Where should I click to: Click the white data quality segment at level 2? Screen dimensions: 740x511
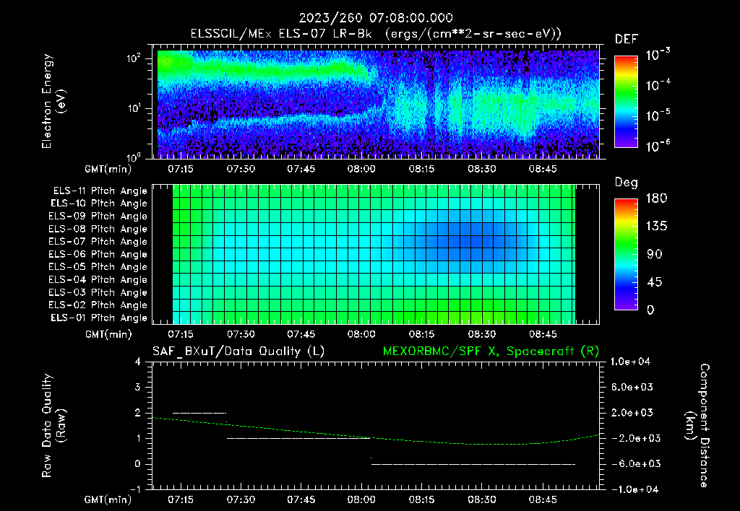[199, 413]
